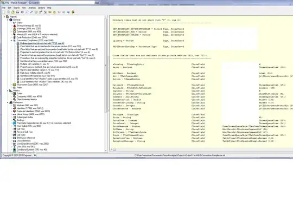Click the New project toolbar icon
Viewport: 293px width, 214px height.
tap(4, 12)
